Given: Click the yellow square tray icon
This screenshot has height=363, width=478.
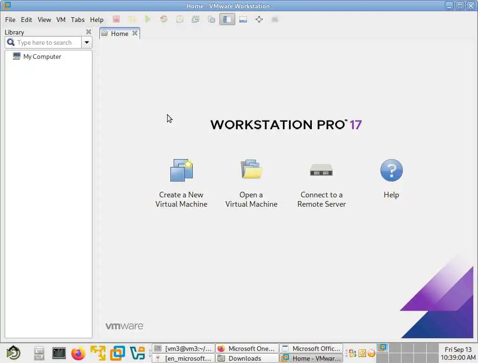Looking at the screenshot, I should coord(362,353).
